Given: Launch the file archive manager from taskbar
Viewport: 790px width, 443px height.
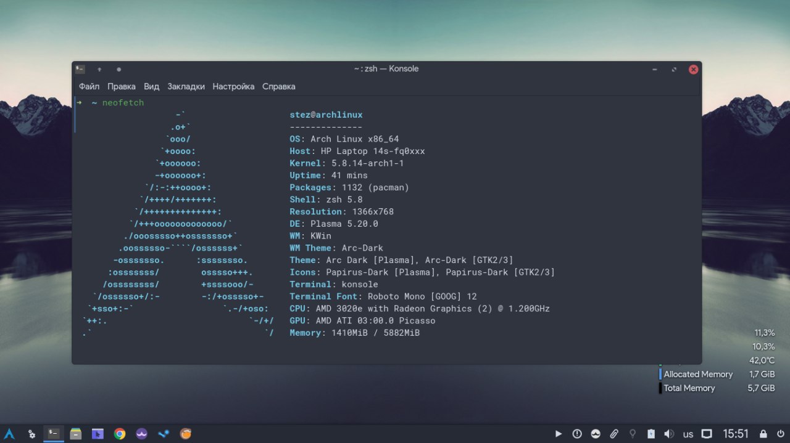Looking at the screenshot, I should (x=76, y=434).
